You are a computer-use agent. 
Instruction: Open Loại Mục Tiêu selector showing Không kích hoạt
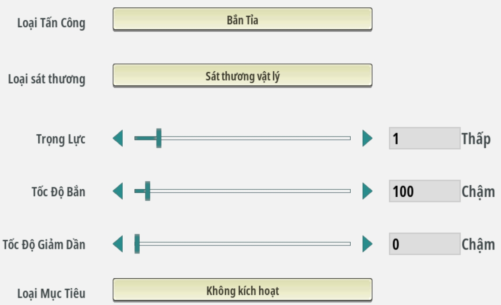click(x=242, y=290)
